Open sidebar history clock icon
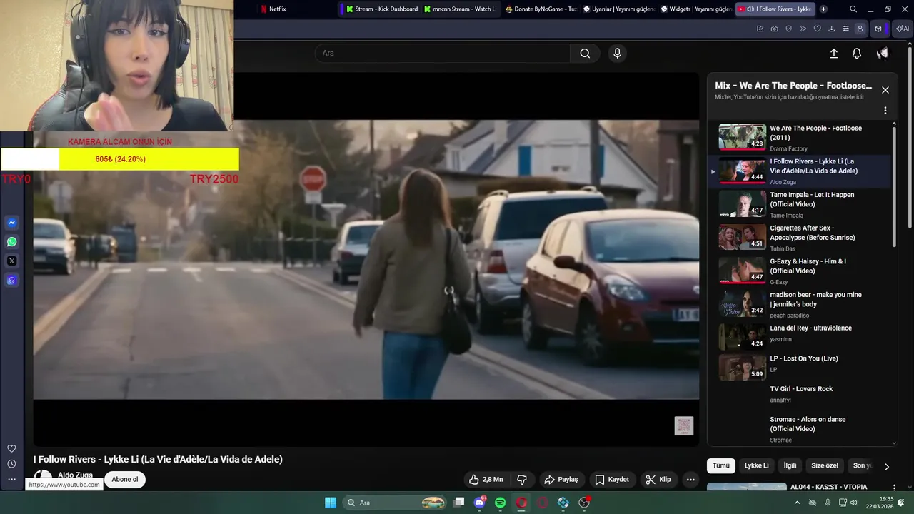This screenshot has height=514, width=914. [x=11, y=464]
